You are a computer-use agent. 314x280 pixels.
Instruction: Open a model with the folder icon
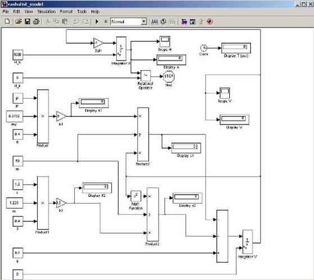coord(19,21)
